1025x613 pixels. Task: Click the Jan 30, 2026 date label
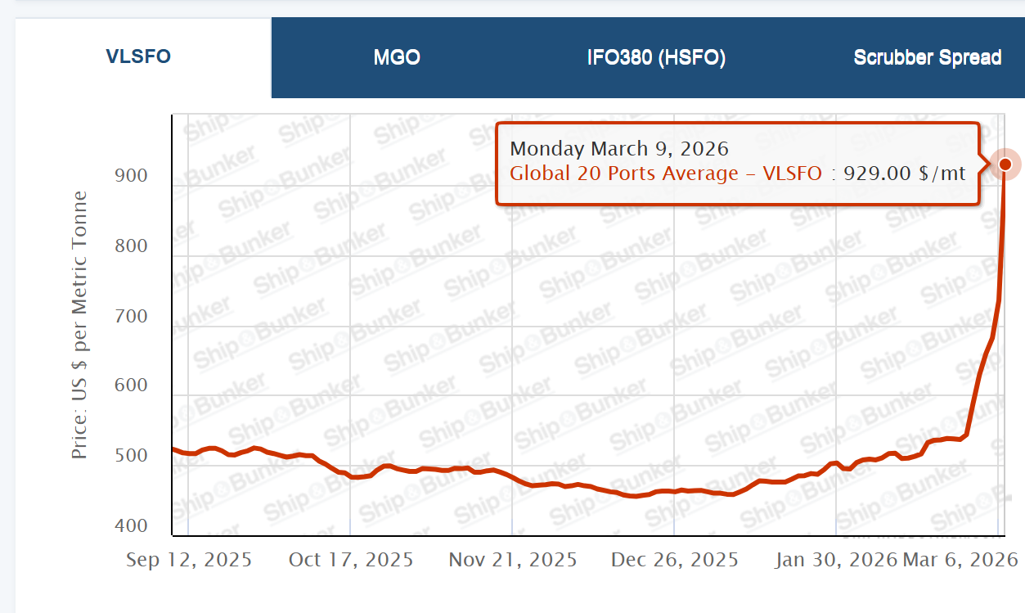[836, 560]
